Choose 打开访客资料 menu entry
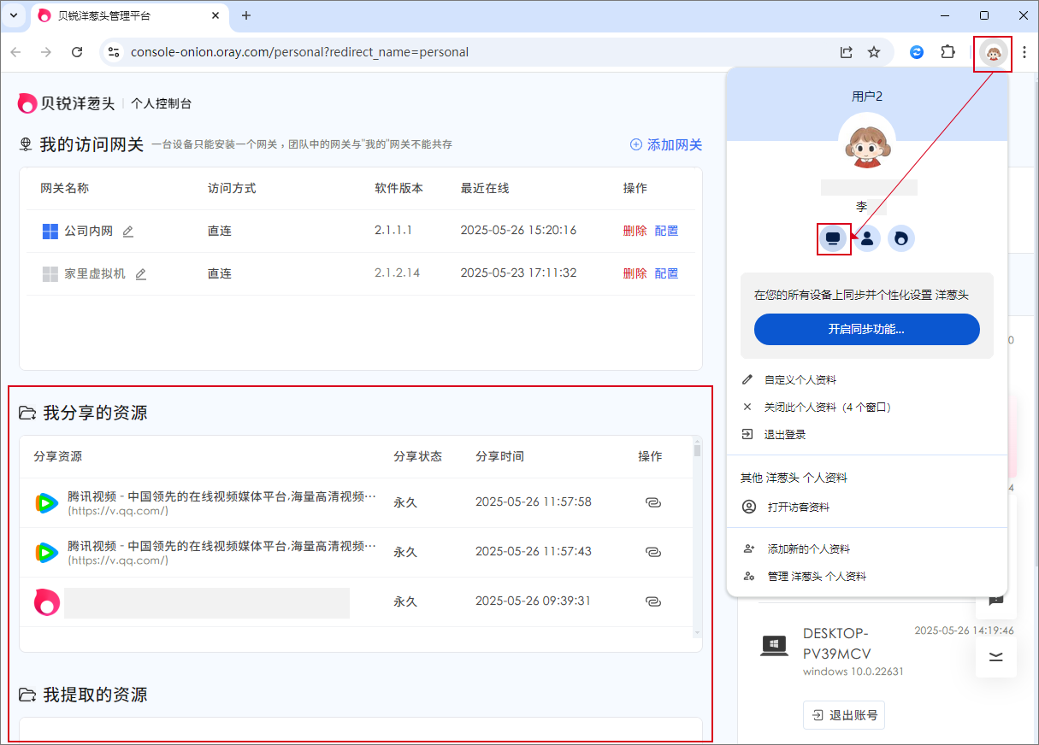1039x745 pixels. click(867, 507)
